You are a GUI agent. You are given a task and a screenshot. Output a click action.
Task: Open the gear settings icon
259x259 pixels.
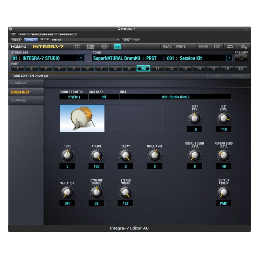click(x=244, y=47)
